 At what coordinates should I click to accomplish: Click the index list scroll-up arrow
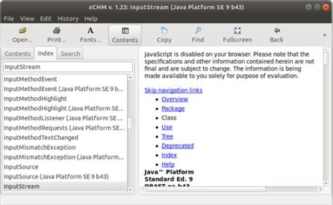tap(130, 78)
